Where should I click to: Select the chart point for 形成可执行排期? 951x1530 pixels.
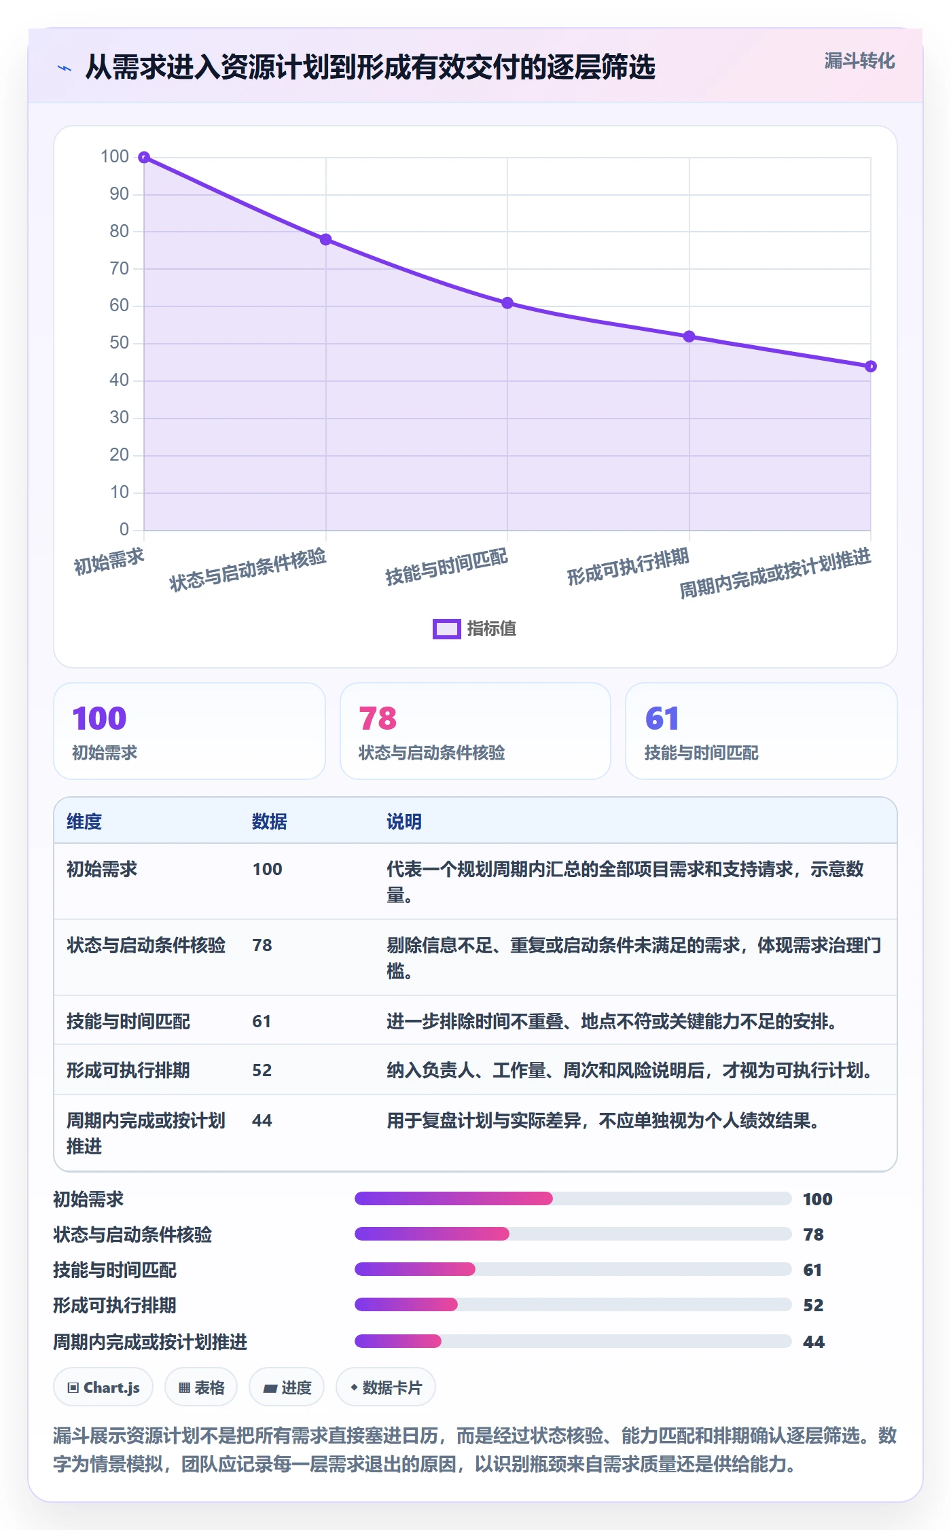coord(689,336)
